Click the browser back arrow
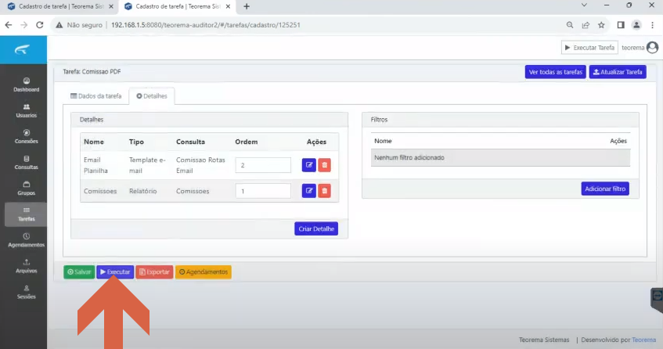The image size is (663, 349). pyautogui.click(x=9, y=25)
